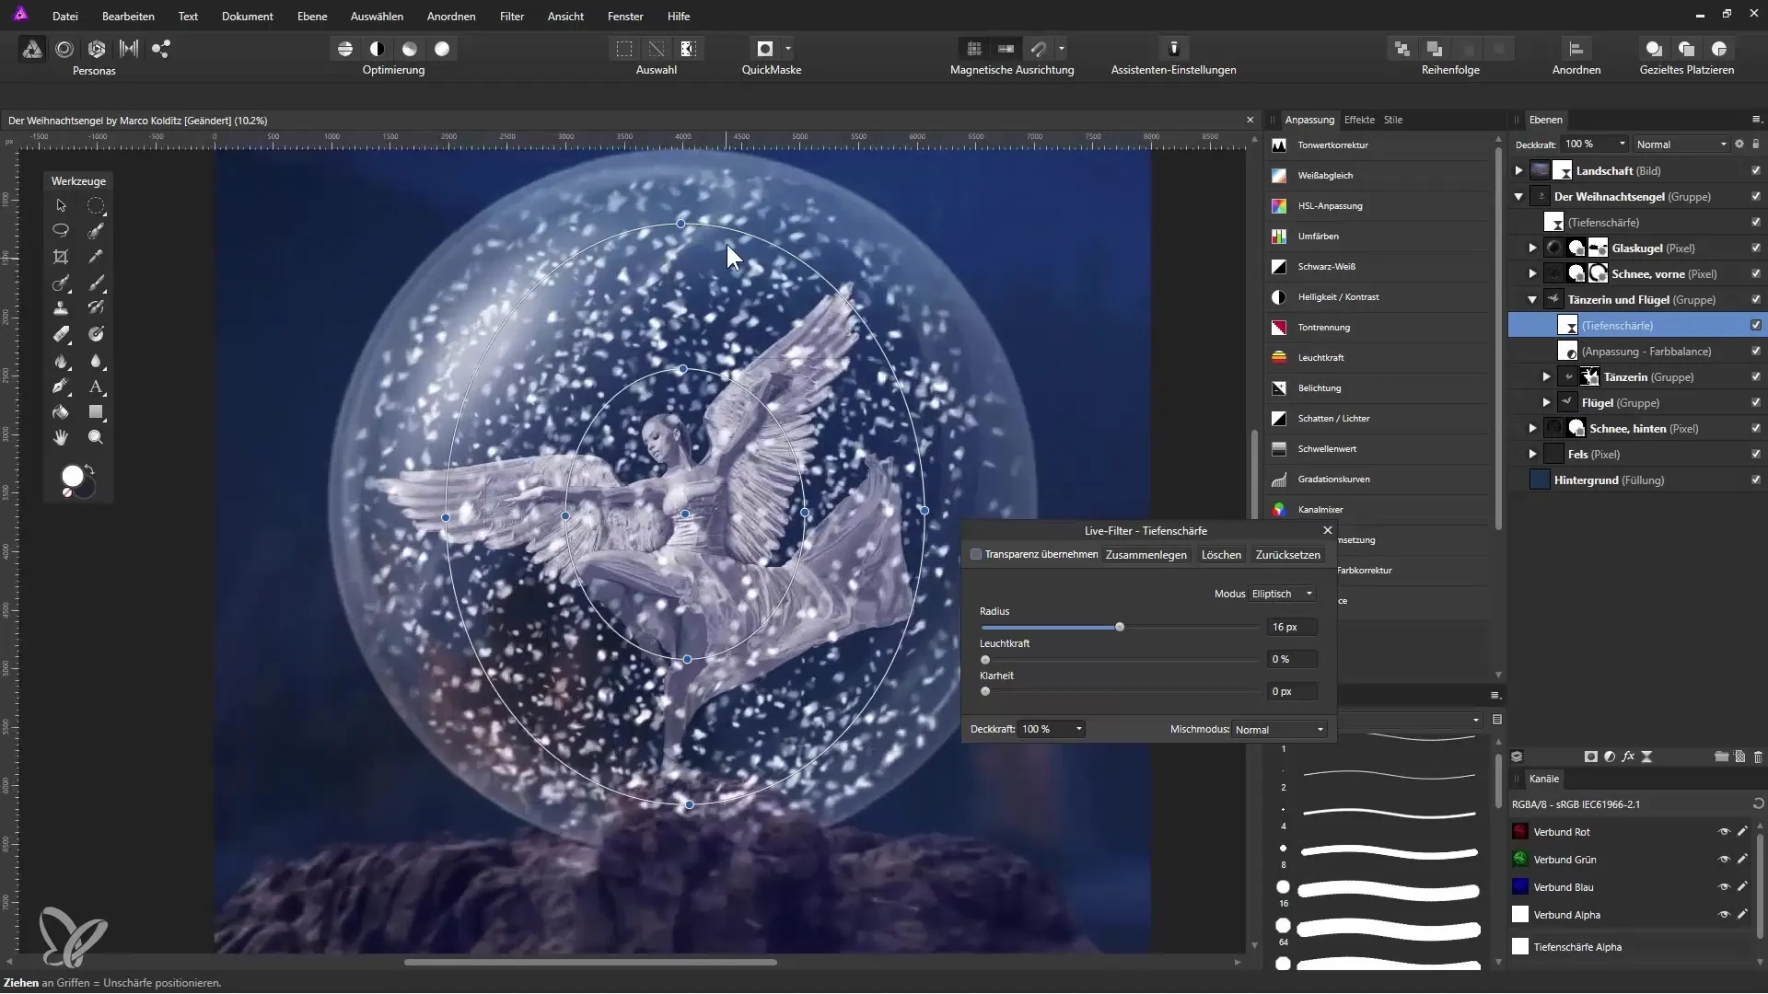Open the Filter menu
The width and height of the screenshot is (1768, 994).
point(512,17)
